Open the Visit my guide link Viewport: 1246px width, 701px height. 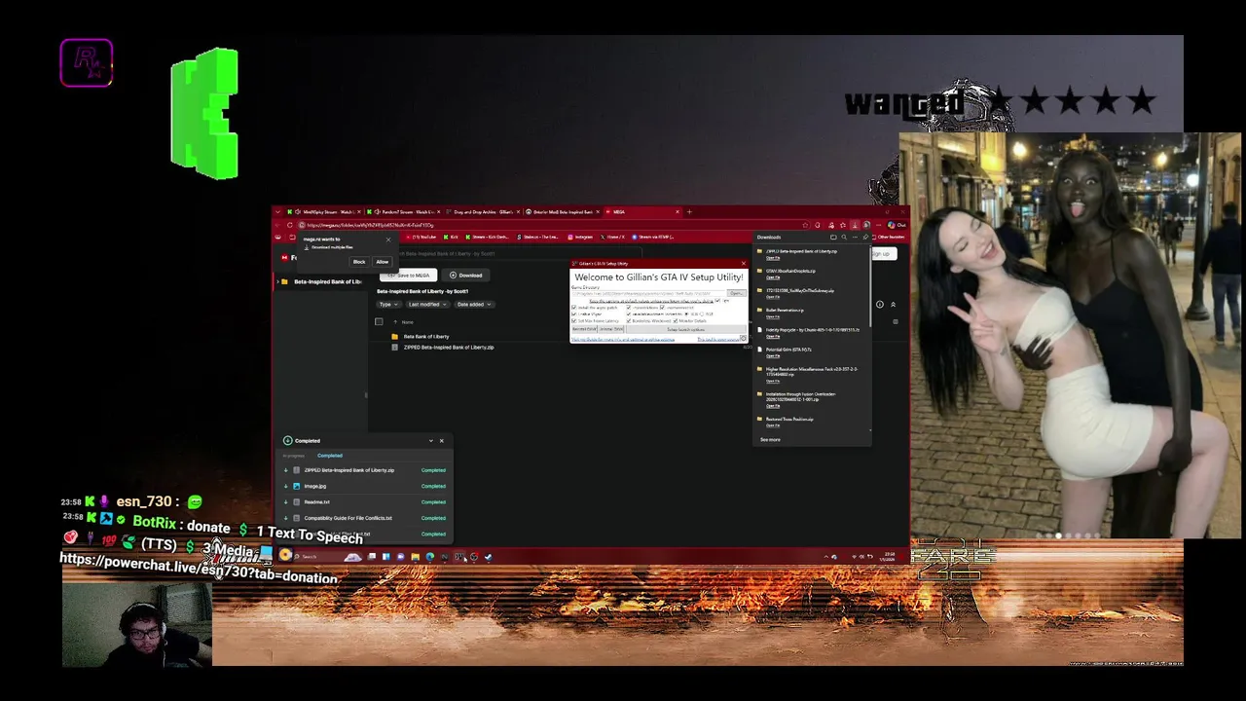621,339
